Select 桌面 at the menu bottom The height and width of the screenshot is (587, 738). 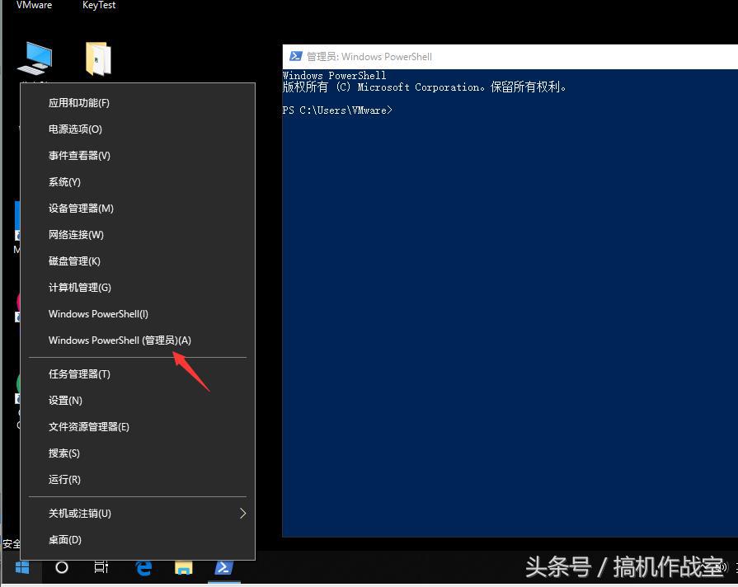63,539
